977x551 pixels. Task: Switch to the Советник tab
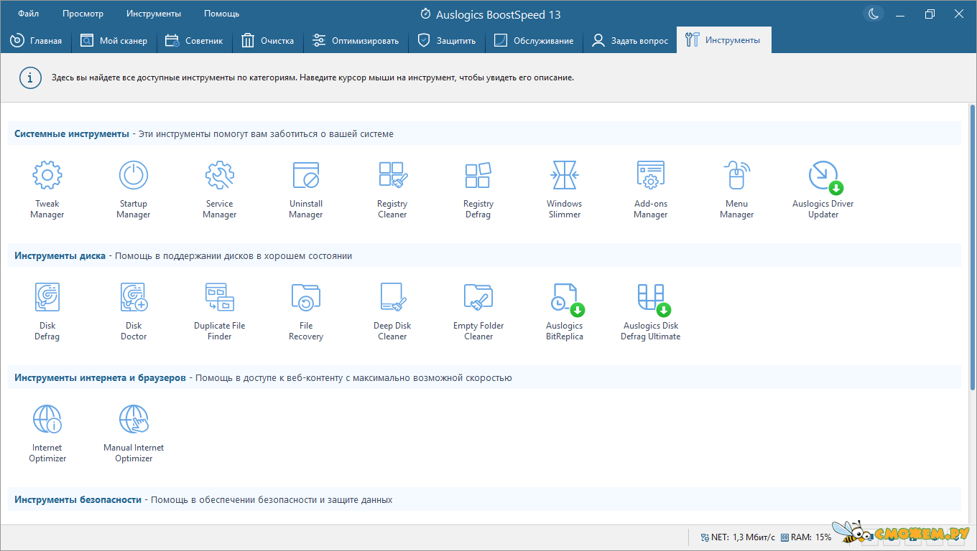(x=194, y=41)
